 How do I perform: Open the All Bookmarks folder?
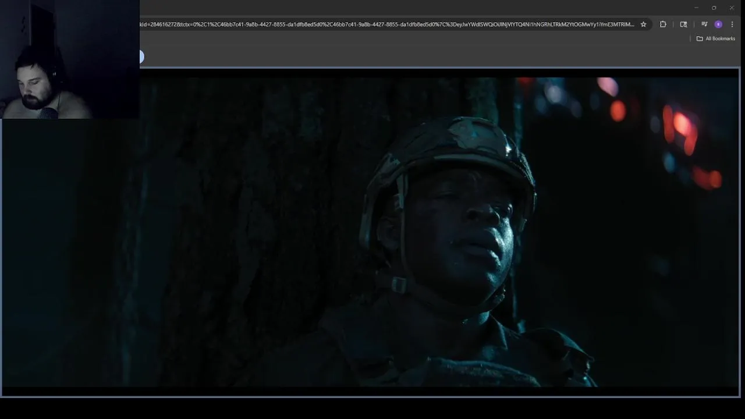(x=716, y=38)
